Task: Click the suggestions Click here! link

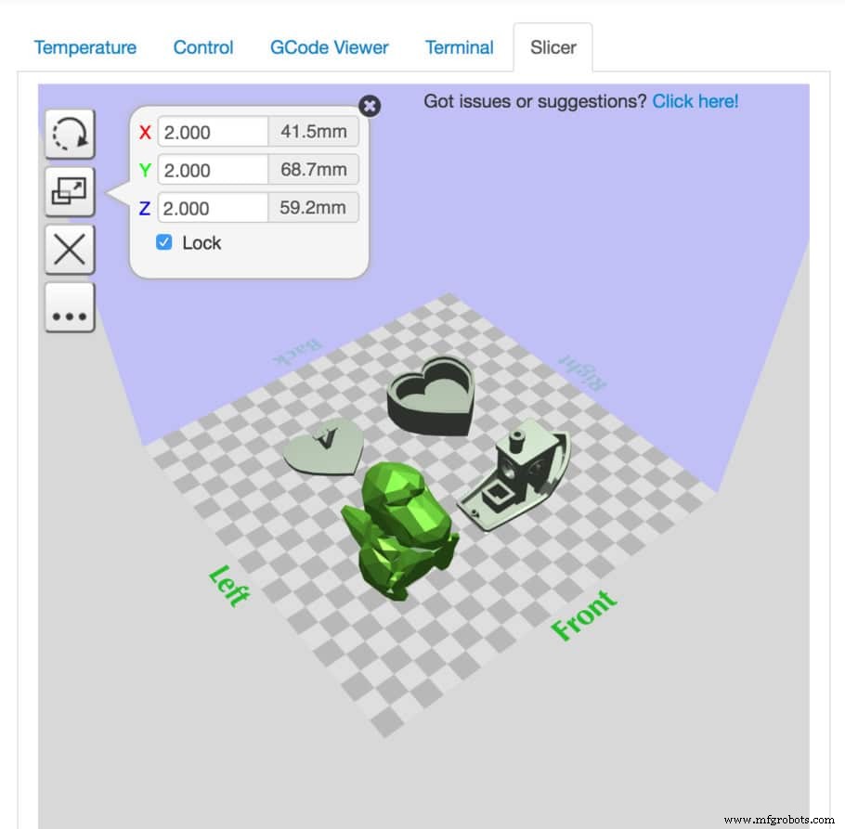Action: point(695,102)
